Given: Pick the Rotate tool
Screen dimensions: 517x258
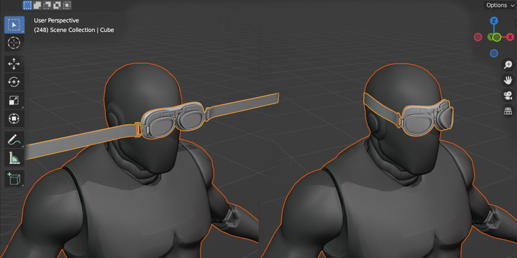Looking at the screenshot, I should [x=14, y=82].
